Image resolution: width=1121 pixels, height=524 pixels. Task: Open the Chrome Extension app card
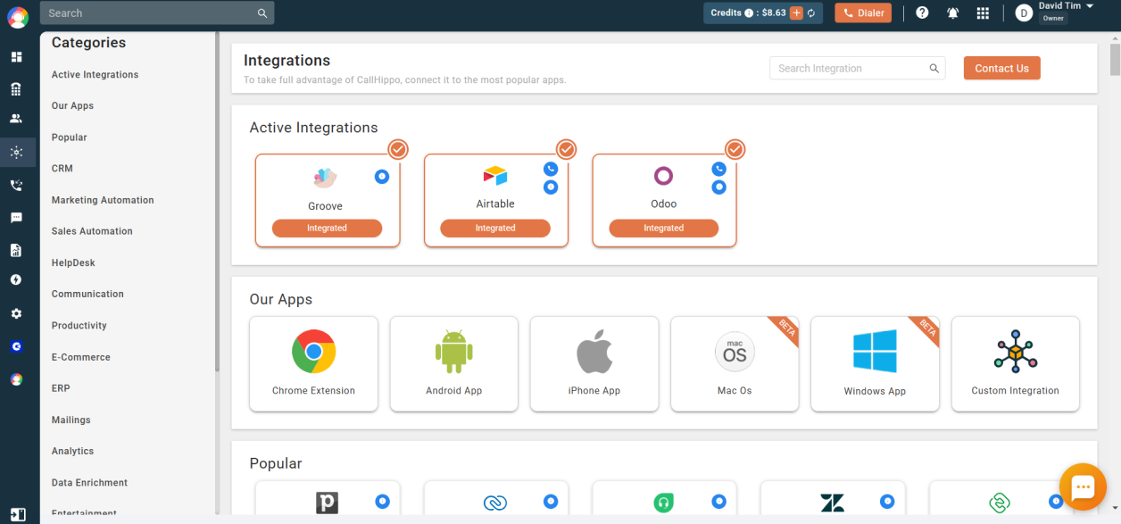tap(313, 363)
